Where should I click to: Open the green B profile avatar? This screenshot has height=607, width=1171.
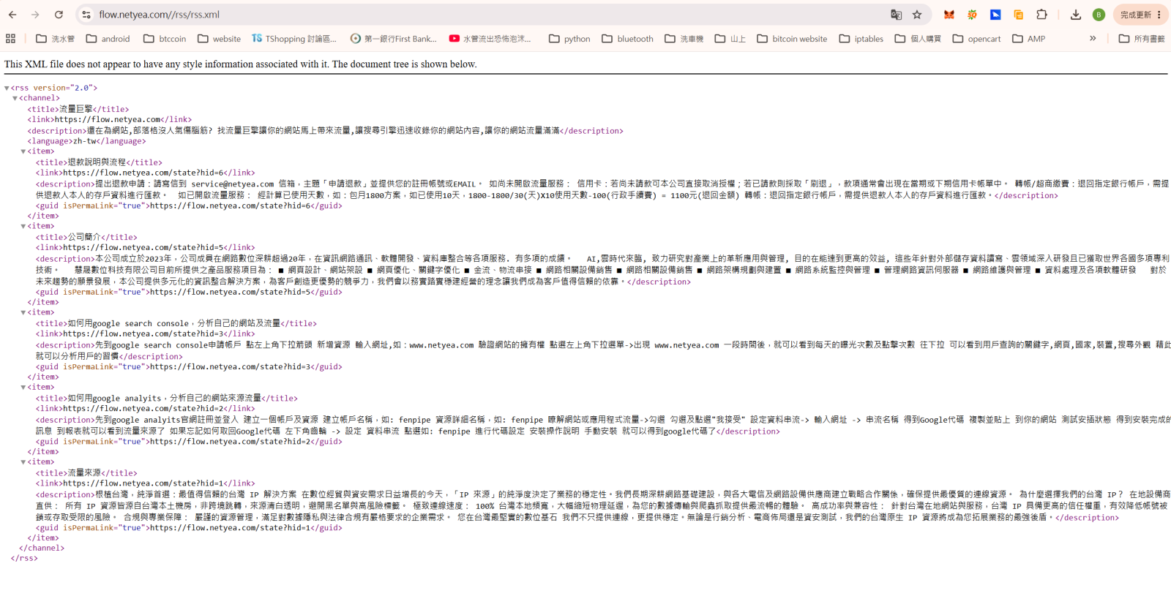1099,15
